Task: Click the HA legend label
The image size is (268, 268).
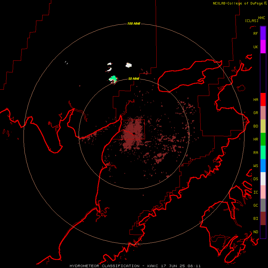Action: tap(255, 99)
